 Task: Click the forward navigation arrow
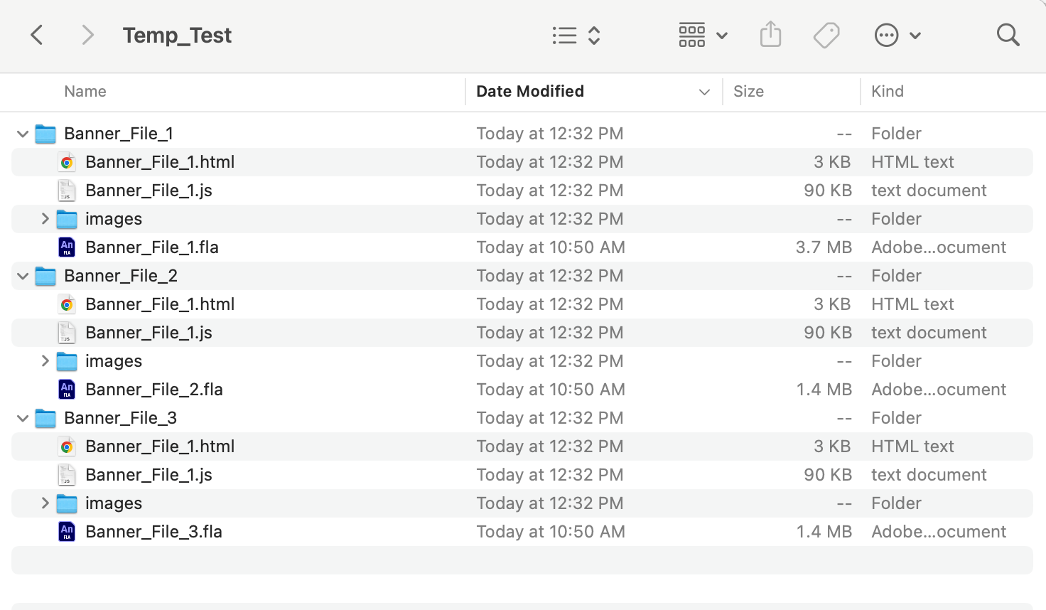pyautogui.click(x=87, y=35)
